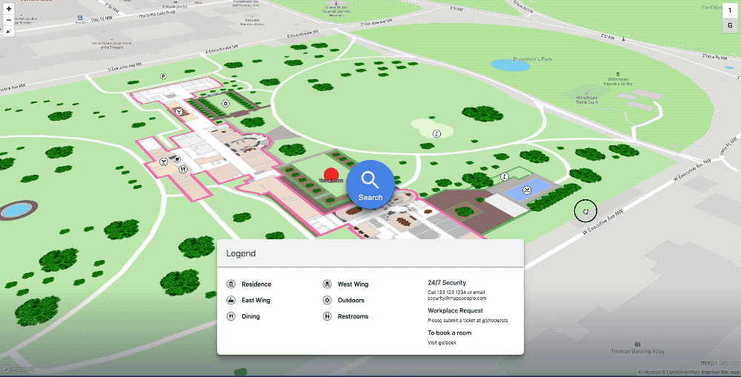
Task: Reset map bearing with compass button
Action: pyautogui.click(x=8, y=32)
